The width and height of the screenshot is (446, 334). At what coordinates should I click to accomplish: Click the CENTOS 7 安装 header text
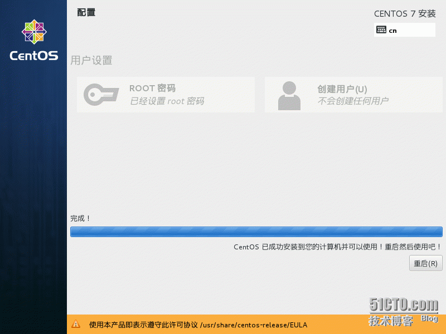(x=405, y=13)
